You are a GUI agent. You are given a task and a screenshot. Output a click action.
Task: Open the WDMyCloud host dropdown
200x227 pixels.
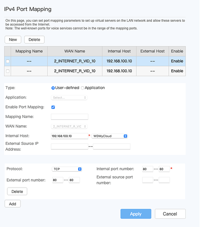[110, 136]
